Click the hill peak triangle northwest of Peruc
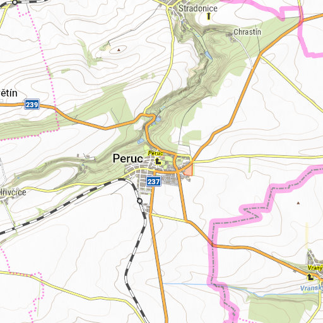The height and width of the screenshot is (323, 323). point(119,50)
